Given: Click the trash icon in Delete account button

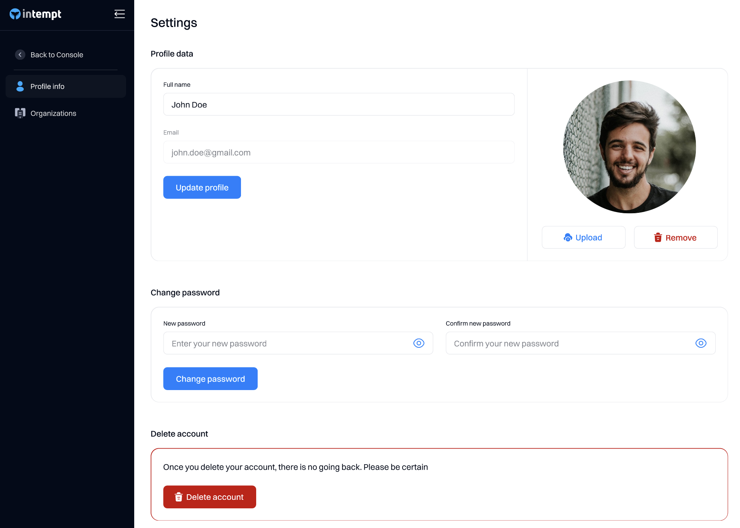Looking at the screenshot, I should click(x=178, y=497).
